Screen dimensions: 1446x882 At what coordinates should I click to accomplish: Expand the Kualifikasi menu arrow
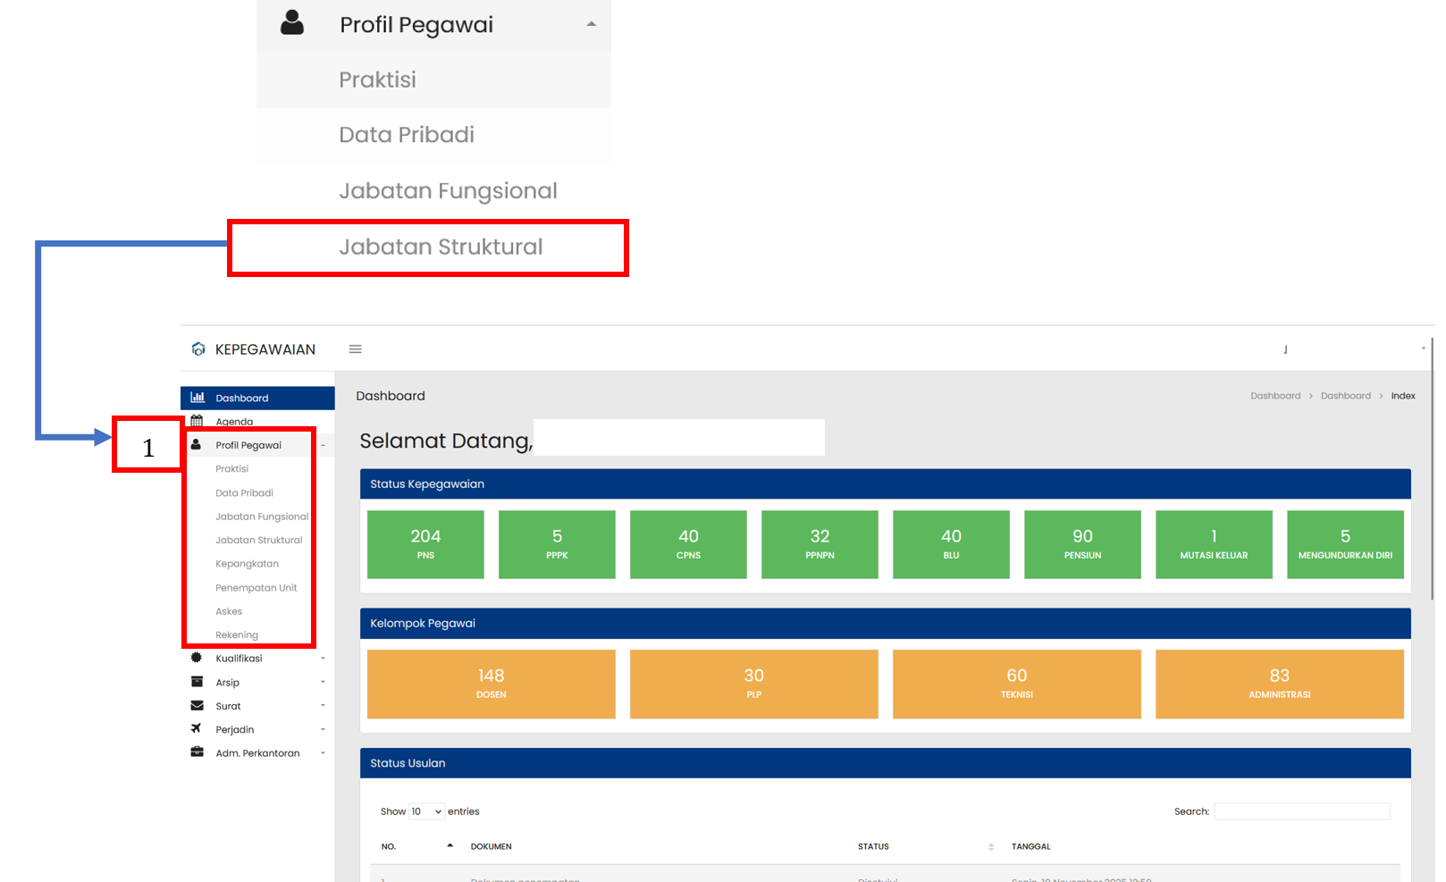click(x=323, y=659)
